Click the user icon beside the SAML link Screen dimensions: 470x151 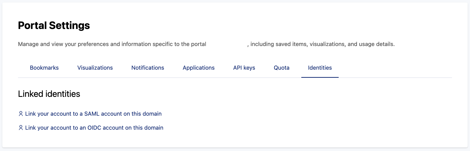21,114
